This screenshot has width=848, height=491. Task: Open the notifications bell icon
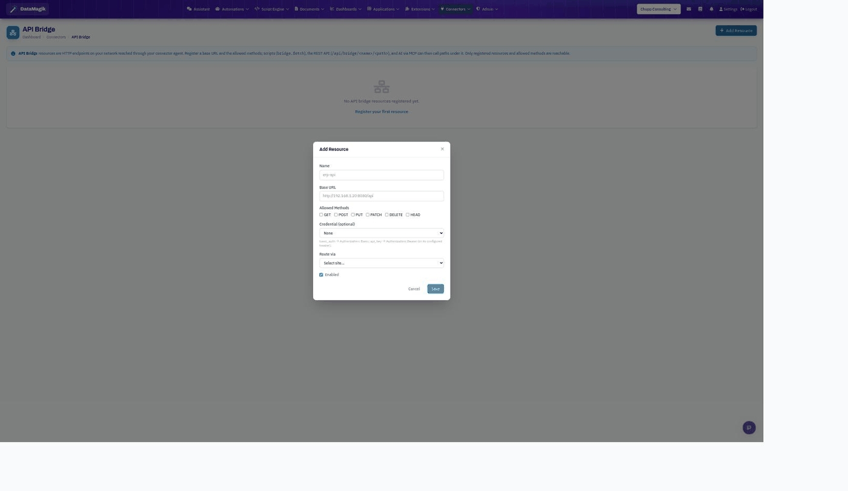click(711, 9)
